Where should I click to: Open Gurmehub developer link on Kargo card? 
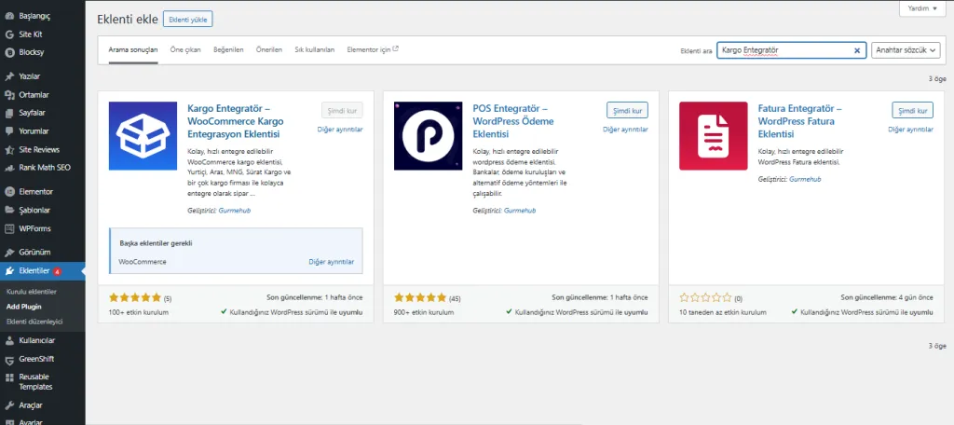(234, 211)
